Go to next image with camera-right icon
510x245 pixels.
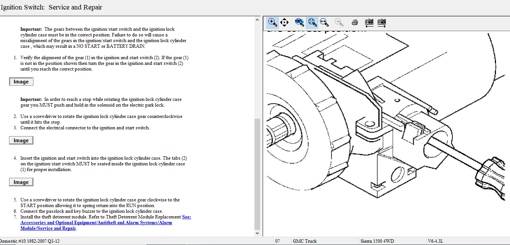(381, 22)
